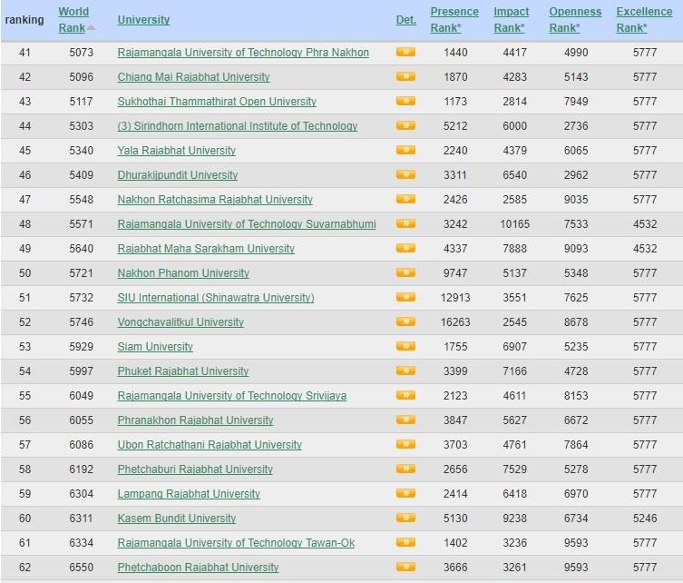Select the ranking column header text
The image size is (683, 583).
pos(24,20)
